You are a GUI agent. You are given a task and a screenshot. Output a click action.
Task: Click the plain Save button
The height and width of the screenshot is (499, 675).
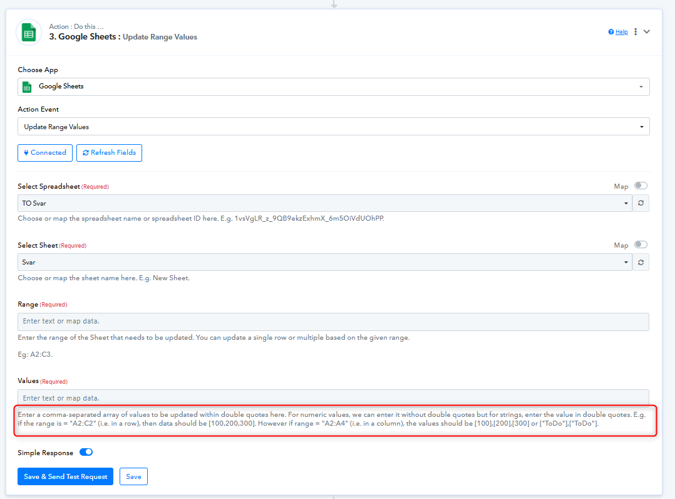(133, 476)
